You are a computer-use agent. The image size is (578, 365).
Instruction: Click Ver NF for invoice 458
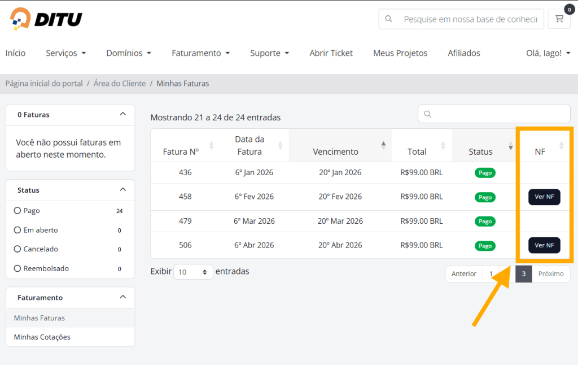coord(544,197)
